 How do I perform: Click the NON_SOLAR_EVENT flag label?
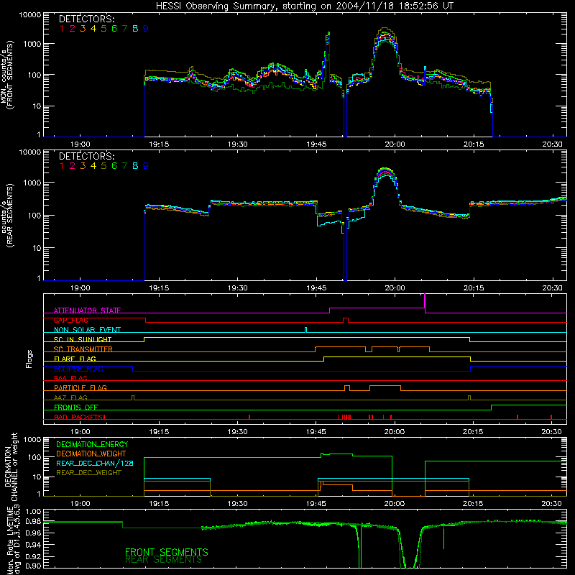click(x=87, y=330)
